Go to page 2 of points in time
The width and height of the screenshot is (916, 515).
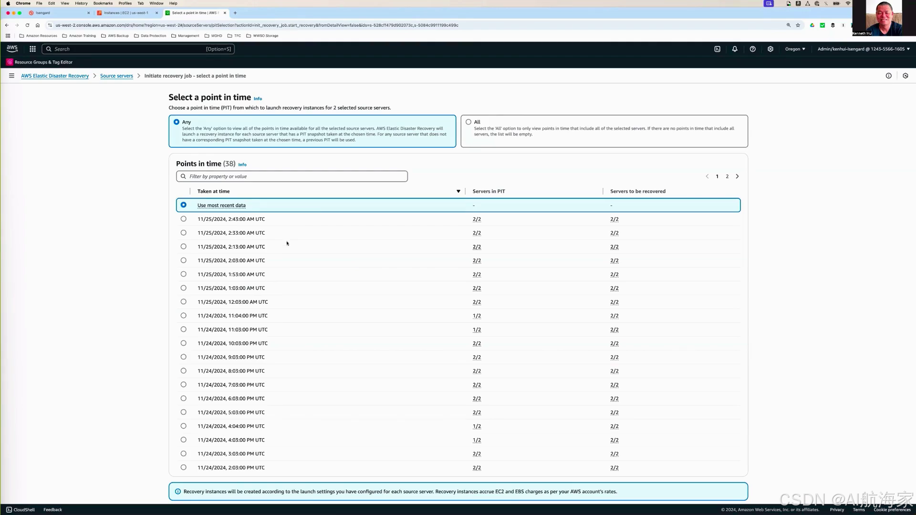click(x=727, y=176)
